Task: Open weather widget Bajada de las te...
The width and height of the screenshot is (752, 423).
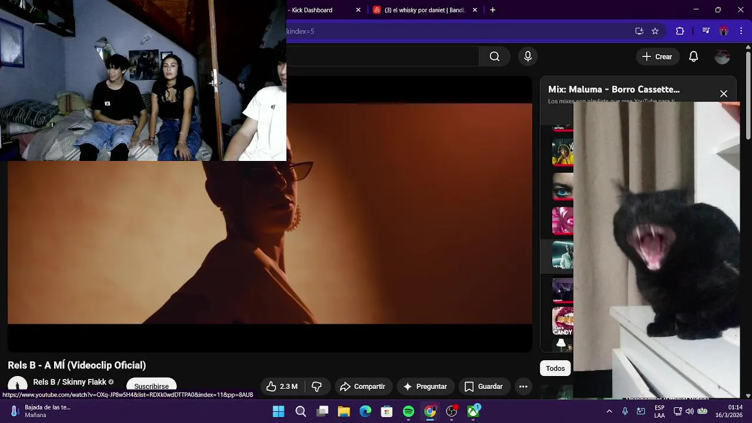Action: pyautogui.click(x=40, y=411)
